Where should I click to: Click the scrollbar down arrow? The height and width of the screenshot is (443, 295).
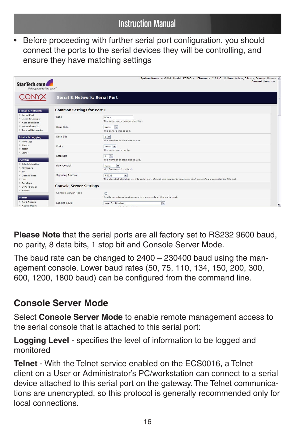(x=279, y=205)
